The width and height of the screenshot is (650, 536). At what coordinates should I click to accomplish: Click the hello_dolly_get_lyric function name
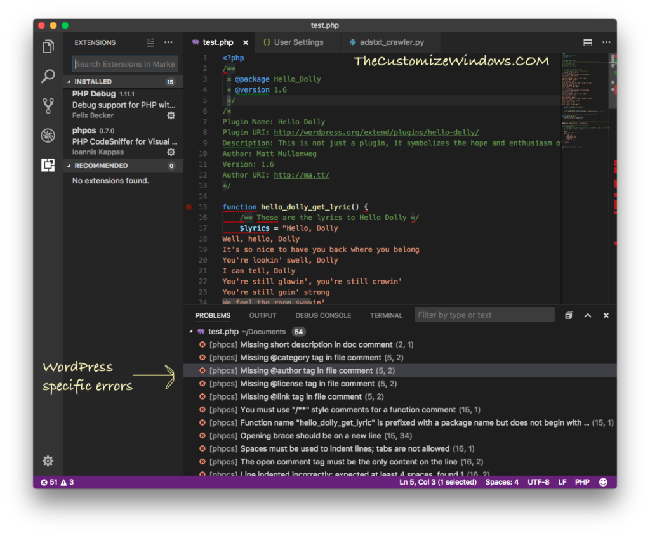click(x=305, y=207)
